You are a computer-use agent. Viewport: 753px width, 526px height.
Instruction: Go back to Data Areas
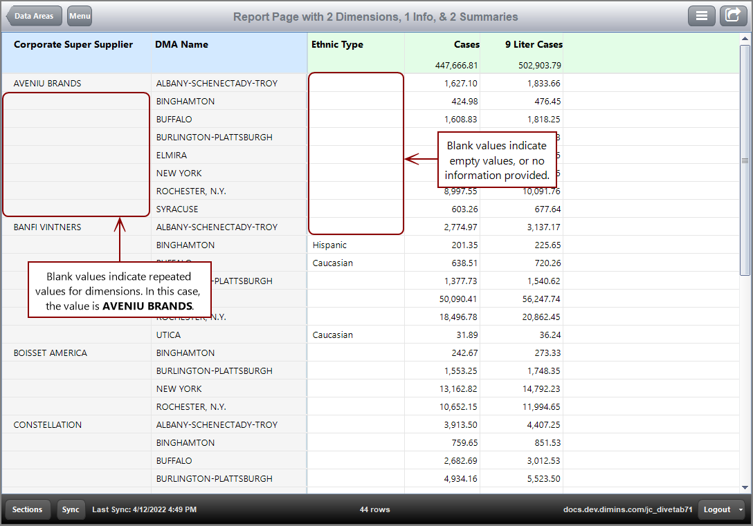34,16
